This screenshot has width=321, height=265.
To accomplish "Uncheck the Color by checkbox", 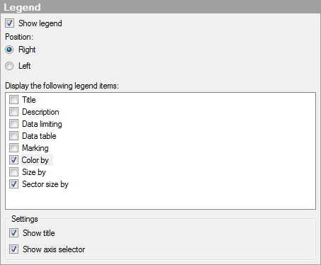I will (13, 159).
